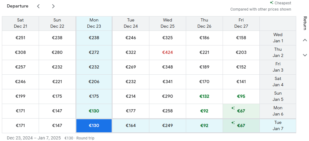
Task: Select the Sat Dec 21 departure header
Action: pyautogui.click(x=21, y=23)
